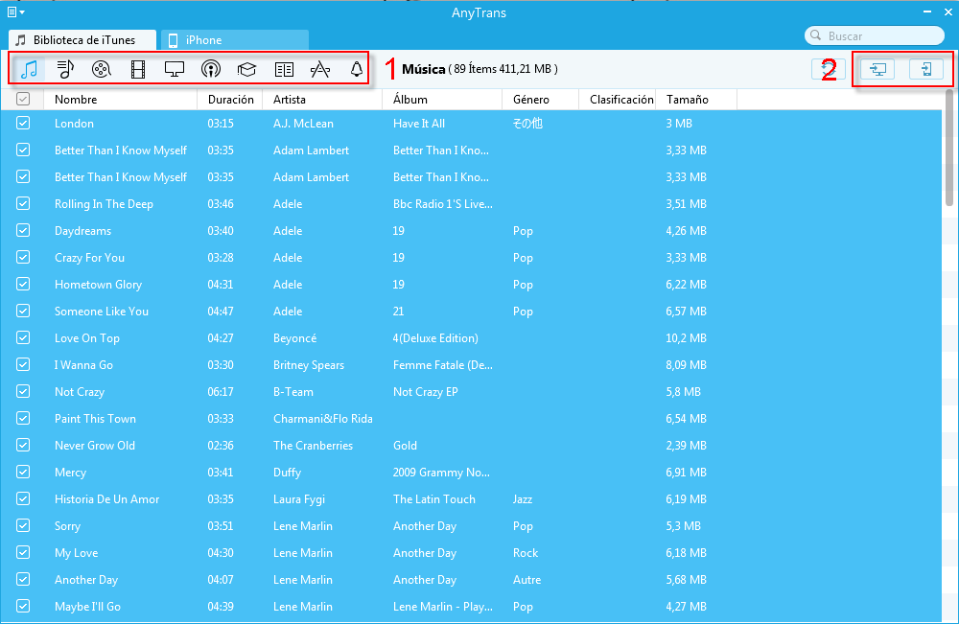This screenshot has height=624, width=959.
Task: Click the Jazz genre cell
Action: tap(523, 500)
